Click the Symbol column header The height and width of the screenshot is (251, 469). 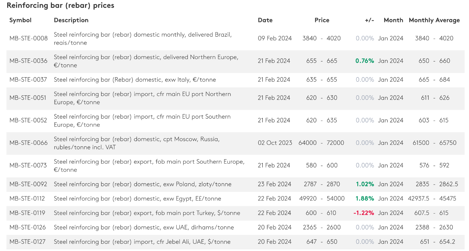tap(20, 20)
